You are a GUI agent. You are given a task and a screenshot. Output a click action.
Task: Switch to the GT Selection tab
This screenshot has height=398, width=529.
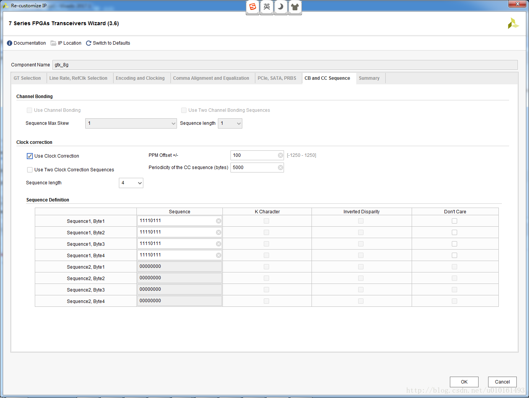pyautogui.click(x=28, y=78)
